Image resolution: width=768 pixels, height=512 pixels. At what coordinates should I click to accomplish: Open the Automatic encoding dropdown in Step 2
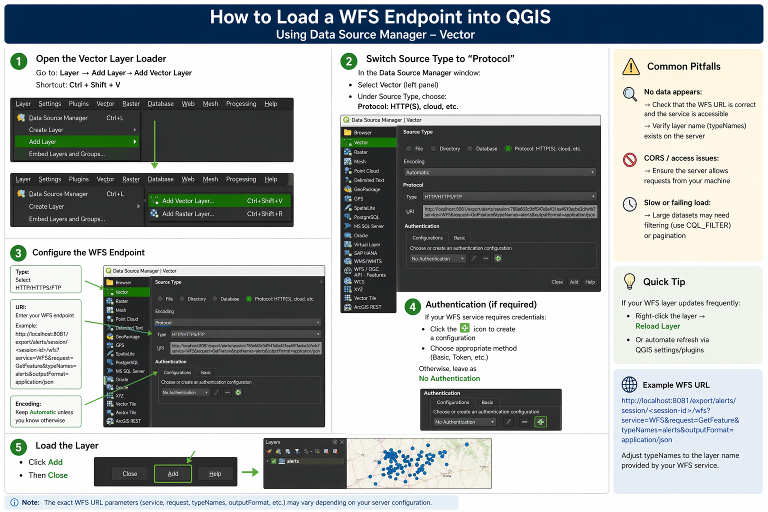[500, 172]
